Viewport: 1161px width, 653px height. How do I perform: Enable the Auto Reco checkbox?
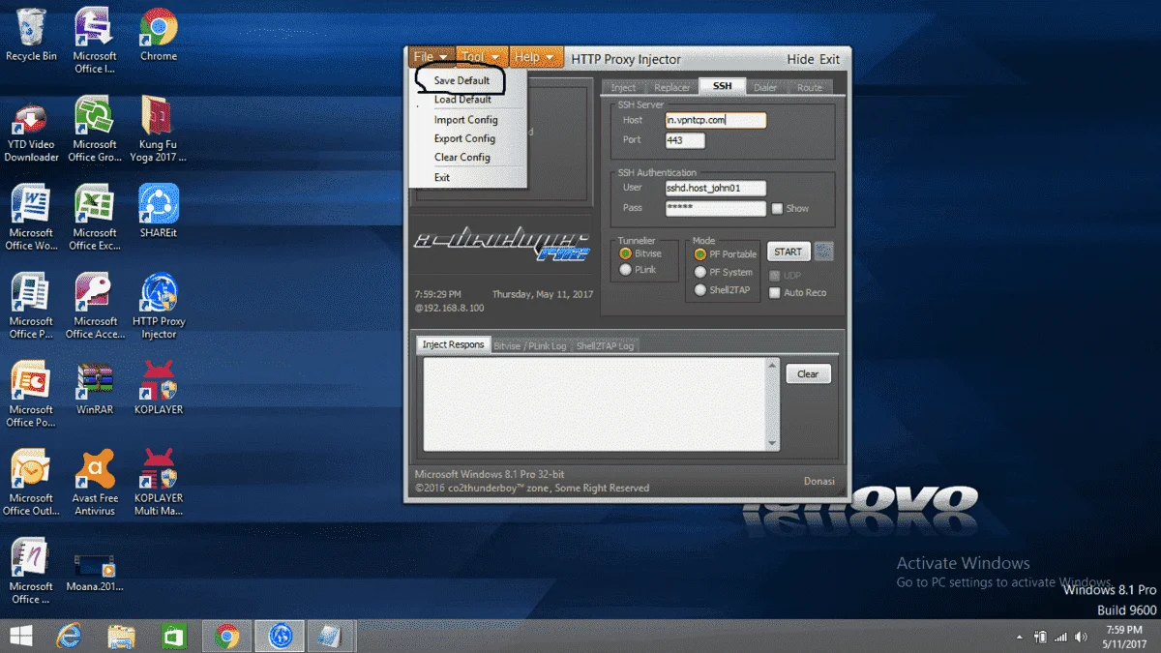coord(774,292)
